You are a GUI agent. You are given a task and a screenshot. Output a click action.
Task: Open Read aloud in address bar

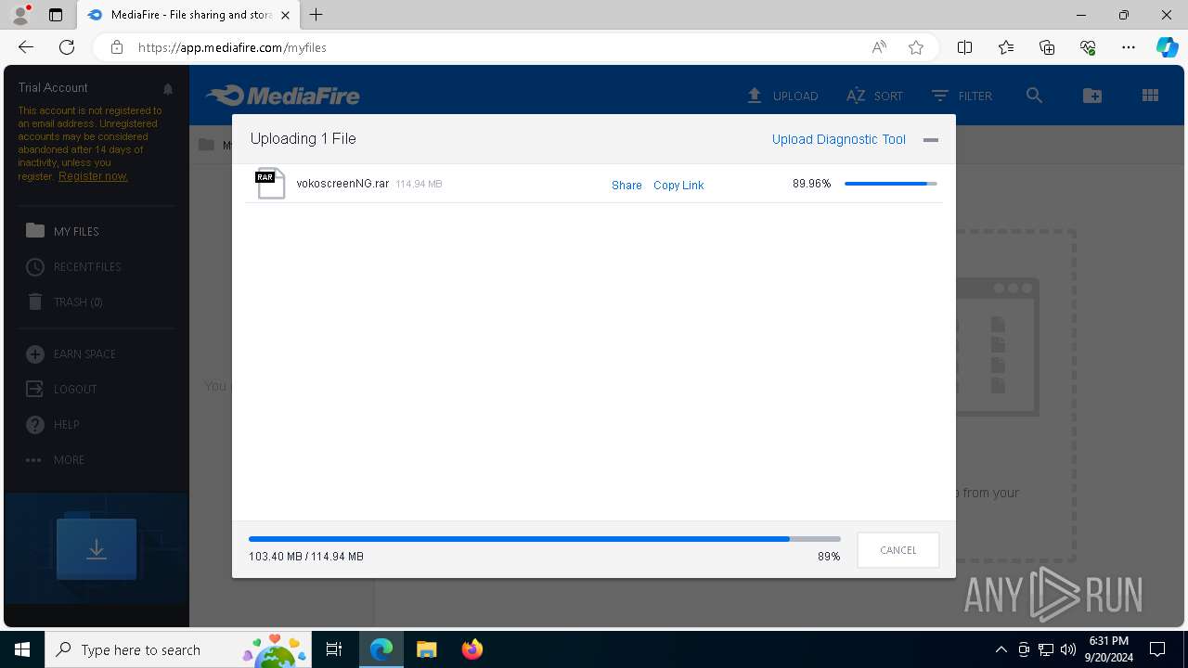tap(879, 47)
